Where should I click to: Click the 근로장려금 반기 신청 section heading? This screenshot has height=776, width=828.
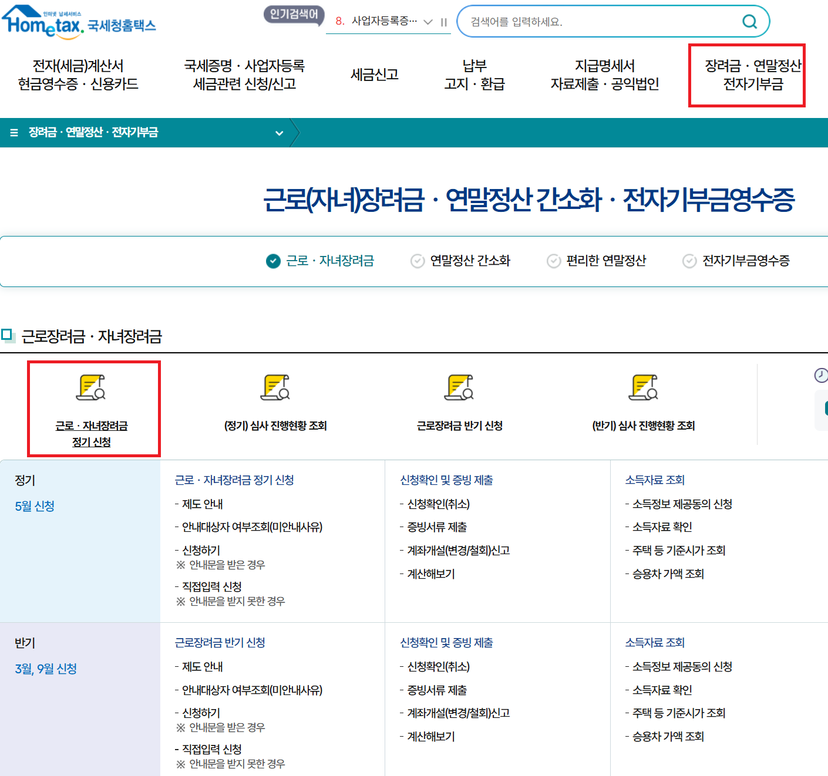(x=220, y=643)
